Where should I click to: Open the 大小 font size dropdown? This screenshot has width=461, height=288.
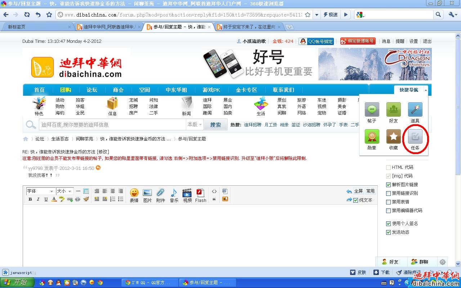tap(64, 191)
